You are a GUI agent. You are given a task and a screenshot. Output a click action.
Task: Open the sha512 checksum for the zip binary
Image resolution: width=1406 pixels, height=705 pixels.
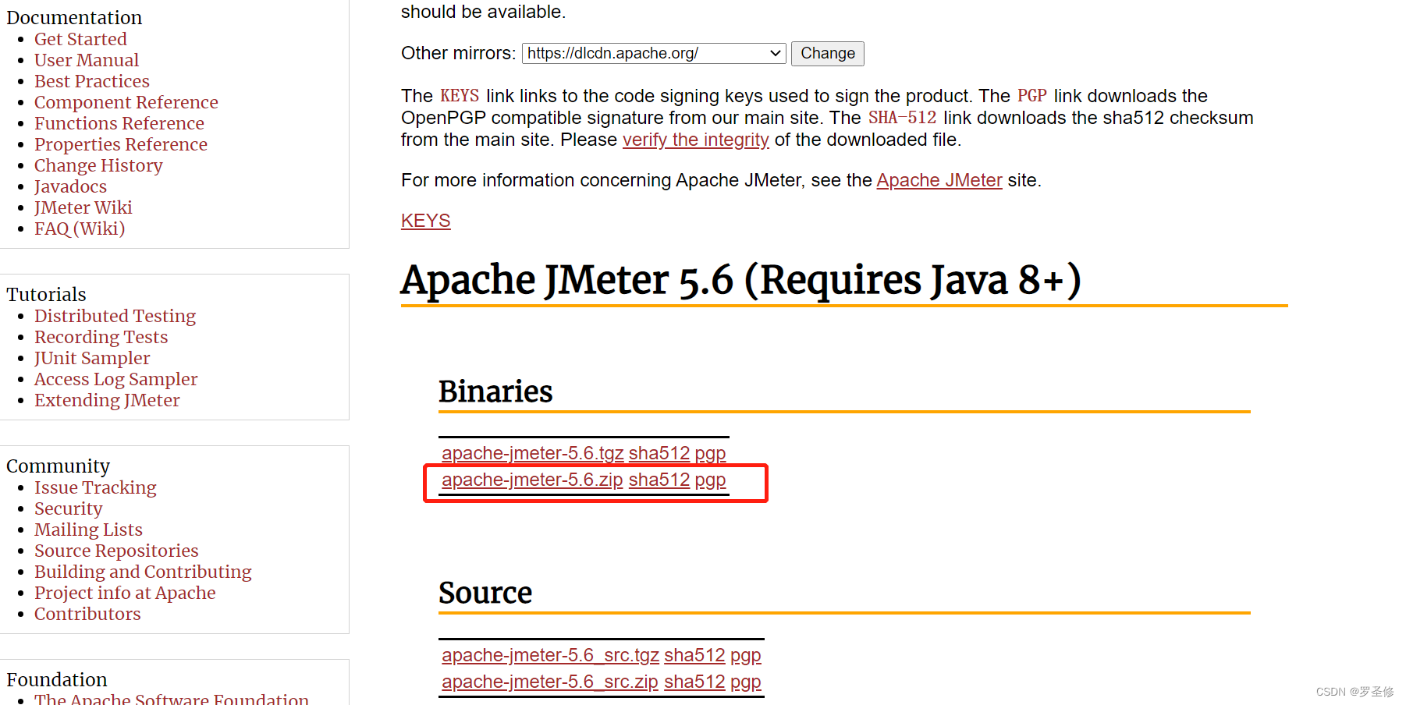pos(659,480)
